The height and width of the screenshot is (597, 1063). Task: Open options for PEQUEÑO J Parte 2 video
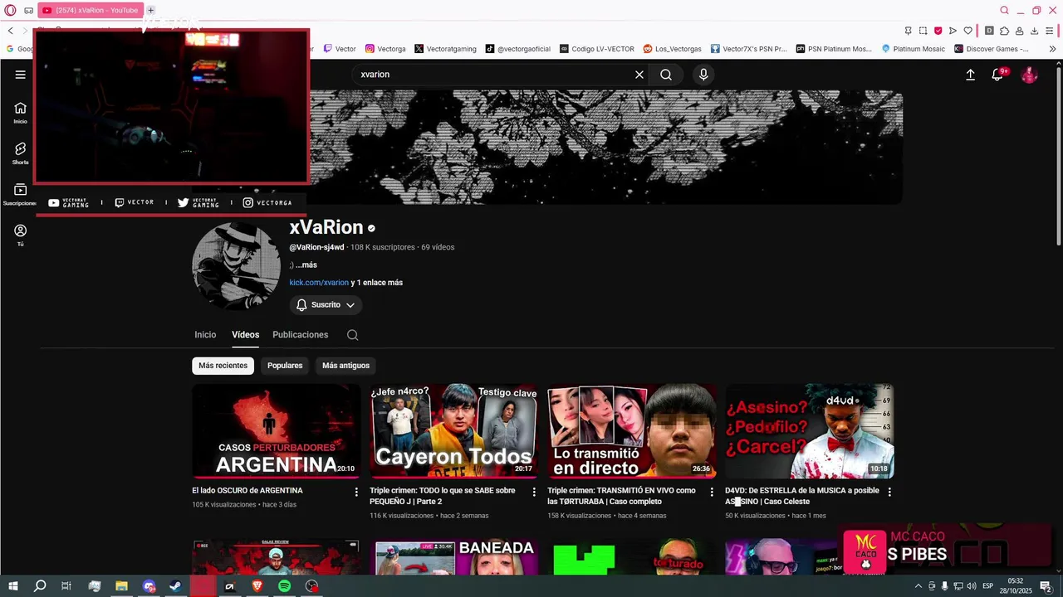[x=534, y=492]
